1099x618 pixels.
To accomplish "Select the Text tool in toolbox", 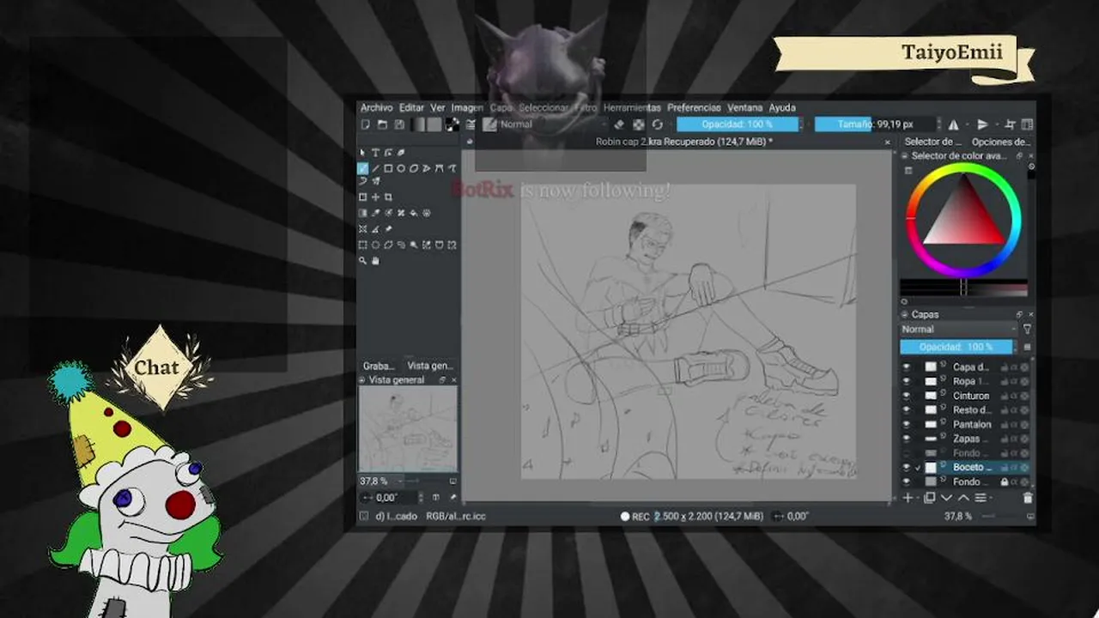I will click(375, 153).
